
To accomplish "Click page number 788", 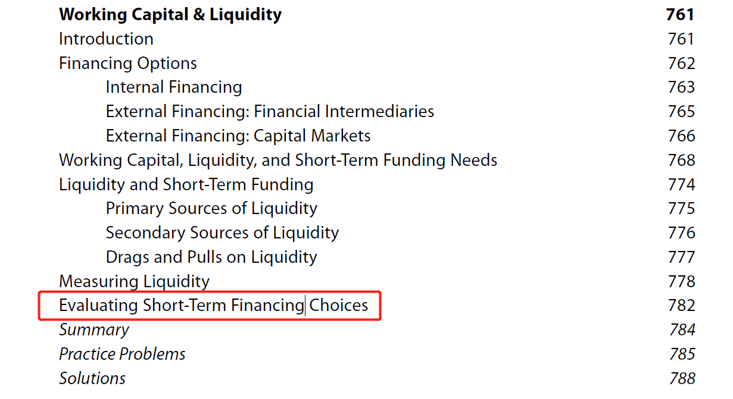I will [681, 379].
